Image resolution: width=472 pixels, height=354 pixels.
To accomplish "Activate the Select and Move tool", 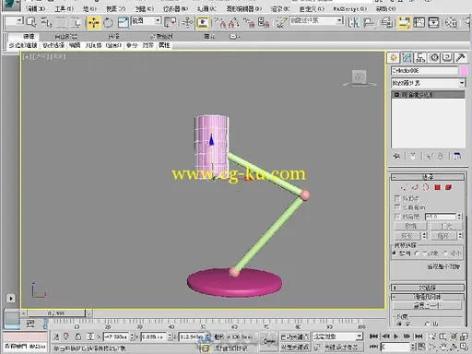I will (93, 22).
